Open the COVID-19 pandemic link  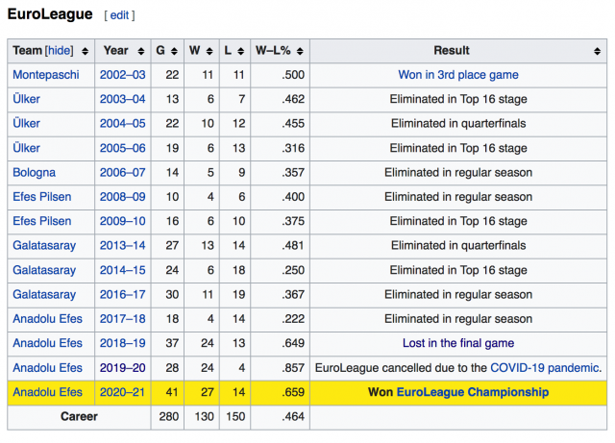pyautogui.click(x=545, y=368)
